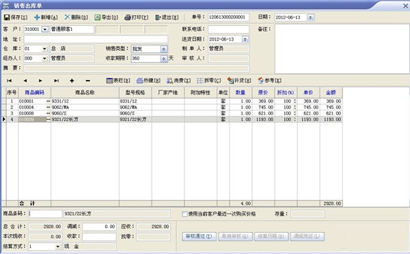
Task: Click the 取消审核 button
Action: pyautogui.click(x=235, y=236)
